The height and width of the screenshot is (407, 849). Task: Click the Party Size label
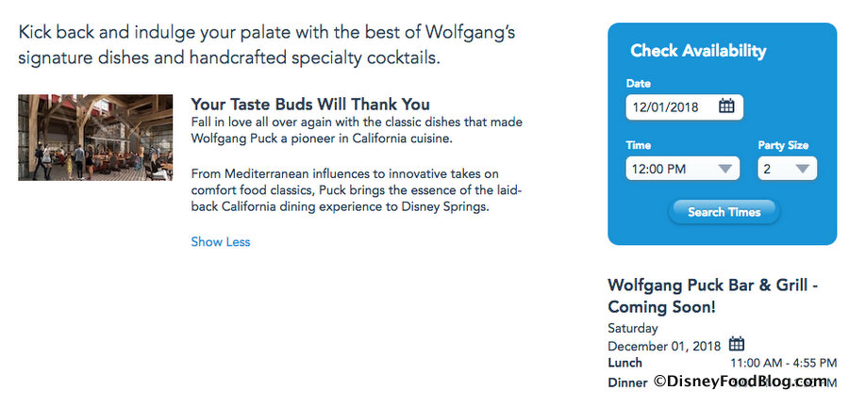(783, 146)
